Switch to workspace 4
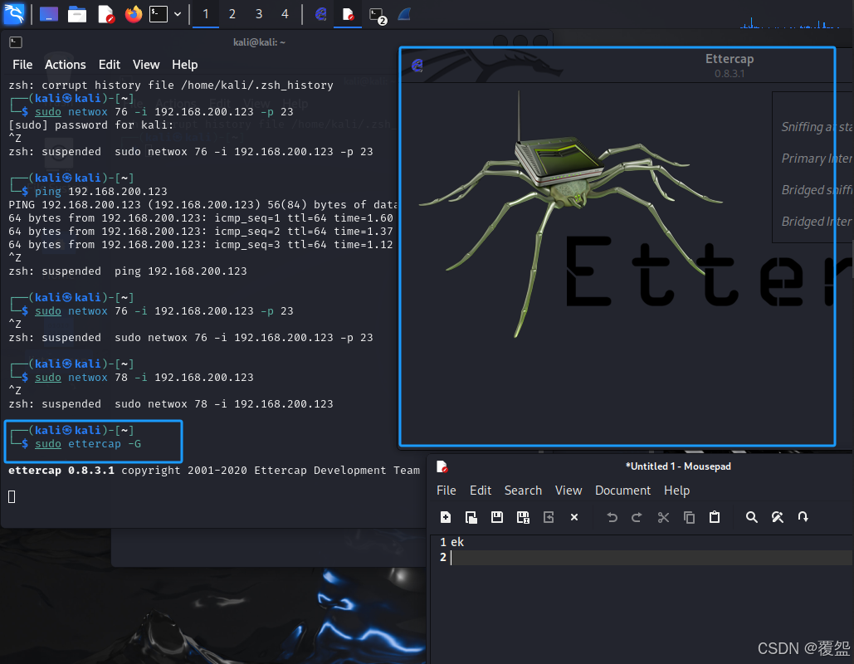This screenshot has width=854, height=664. (x=285, y=14)
